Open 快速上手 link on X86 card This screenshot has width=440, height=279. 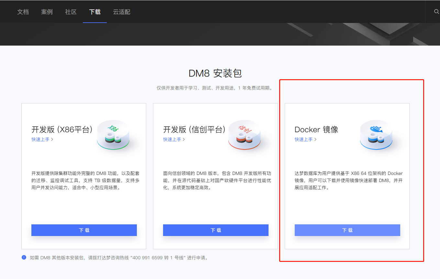click(x=41, y=140)
